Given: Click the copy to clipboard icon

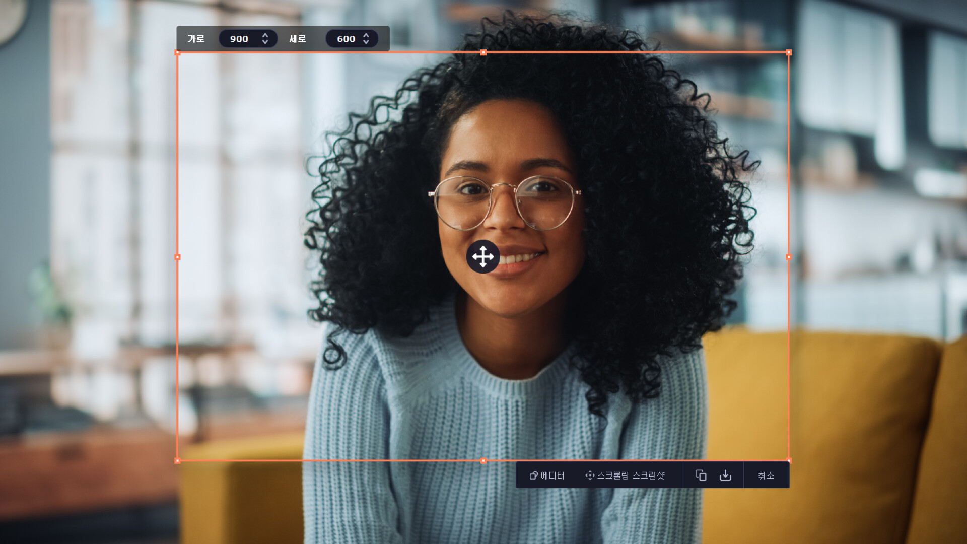Looking at the screenshot, I should [x=701, y=475].
